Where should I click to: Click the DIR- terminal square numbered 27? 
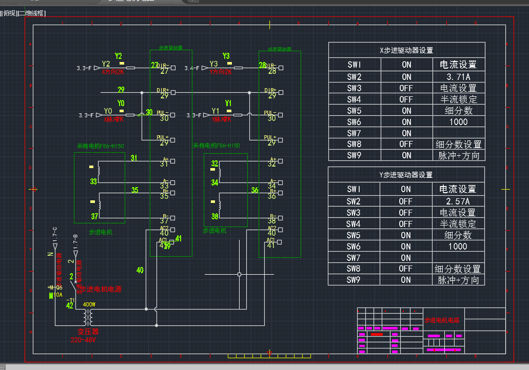click(x=173, y=68)
